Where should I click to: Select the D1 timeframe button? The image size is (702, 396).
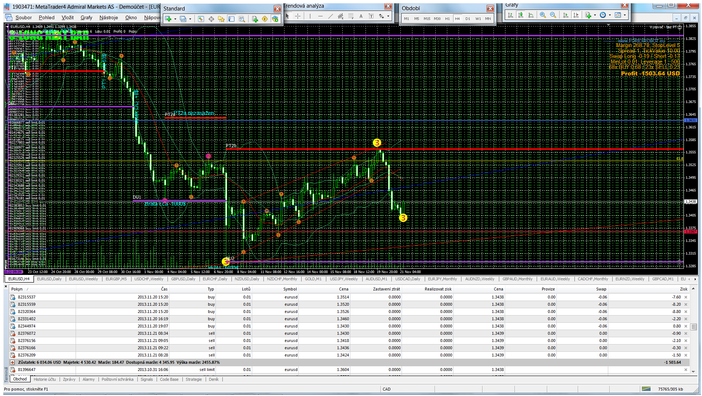468,18
